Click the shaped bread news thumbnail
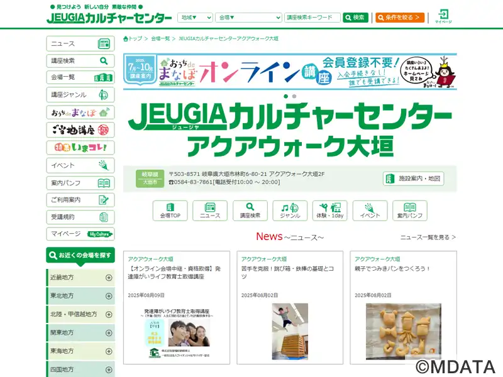503x377 pixels. coord(404,332)
